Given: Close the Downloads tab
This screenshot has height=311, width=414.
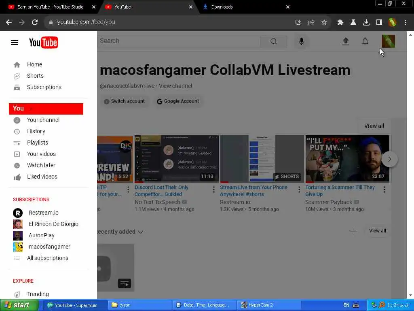Looking at the screenshot, I should click(288, 7).
